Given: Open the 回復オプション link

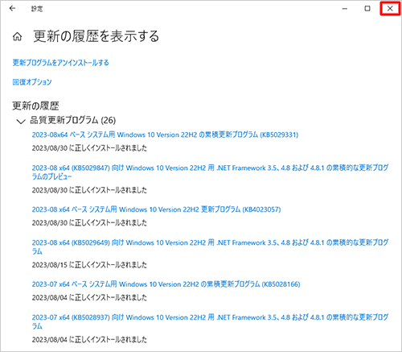Looking at the screenshot, I should 32,82.
